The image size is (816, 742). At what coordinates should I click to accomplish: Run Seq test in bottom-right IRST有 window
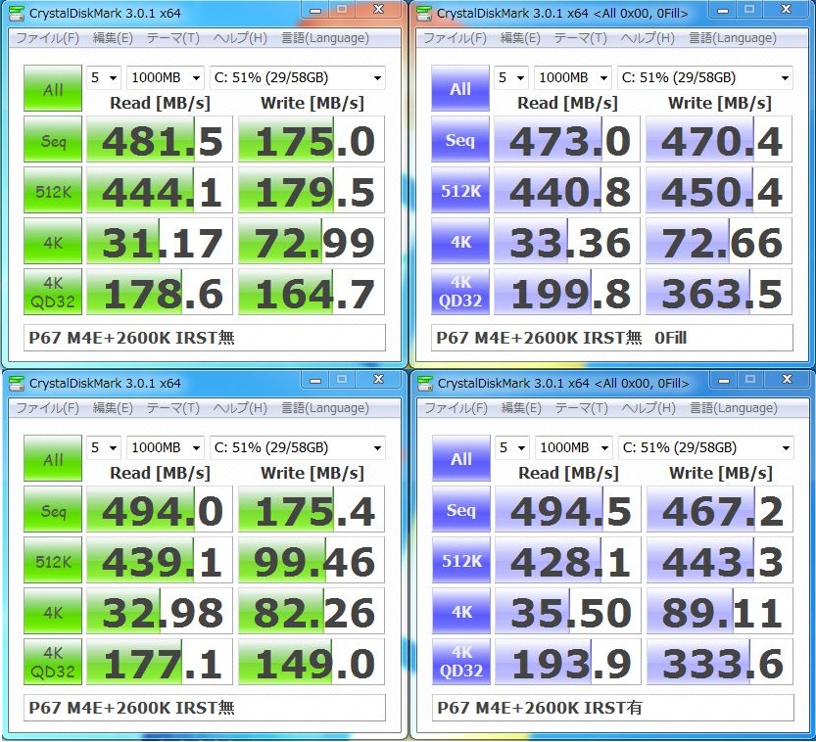(x=461, y=509)
